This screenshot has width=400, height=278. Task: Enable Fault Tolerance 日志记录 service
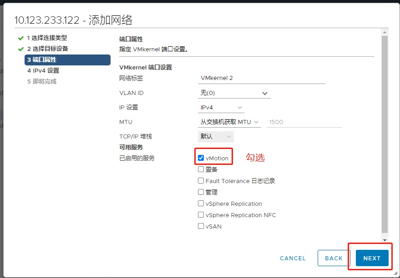[x=201, y=180]
